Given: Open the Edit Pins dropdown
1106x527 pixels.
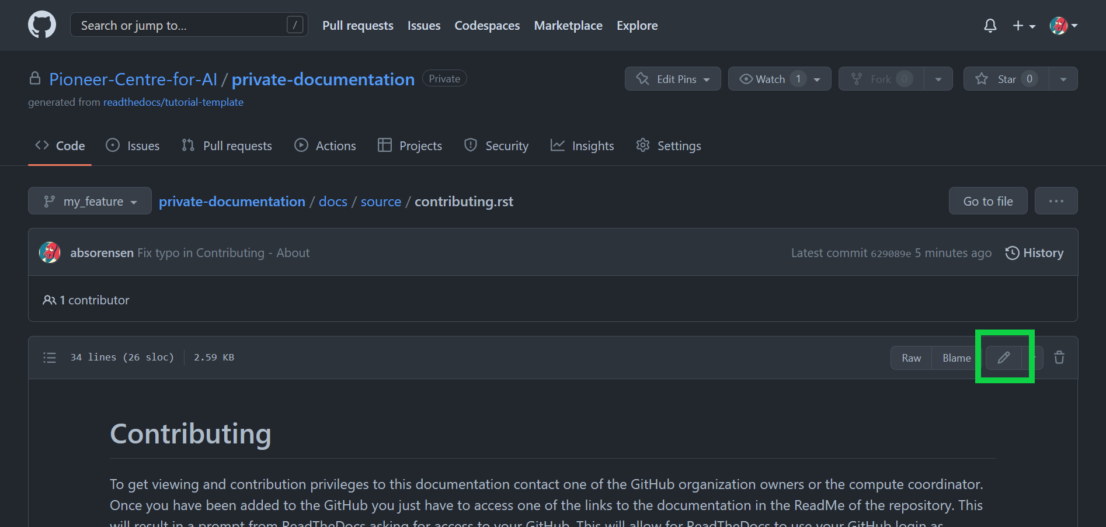Looking at the screenshot, I should click(x=673, y=79).
